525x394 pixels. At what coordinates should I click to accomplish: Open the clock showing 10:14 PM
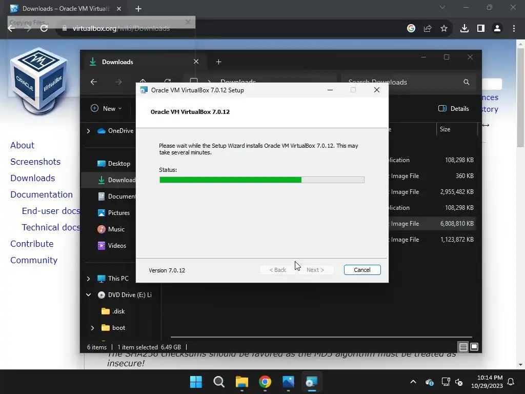[x=487, y=382]
